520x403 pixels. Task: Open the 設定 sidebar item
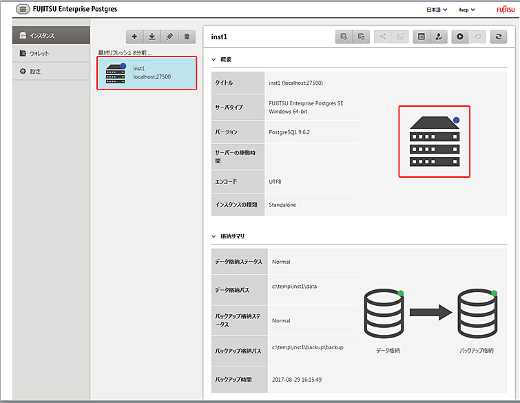(51, 71)
